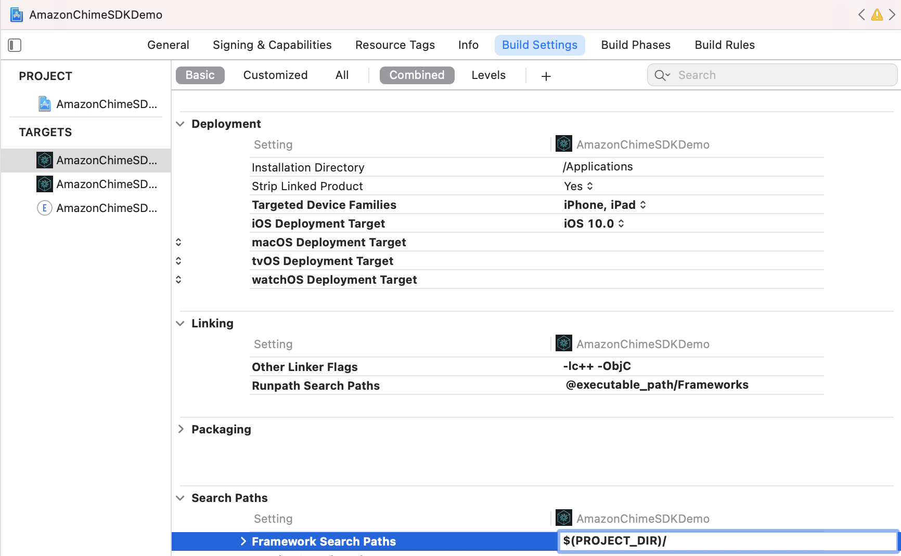The image size is (901, 556).
Task: Toggle the project and targets sidebar icon
Action: (15, 45)
